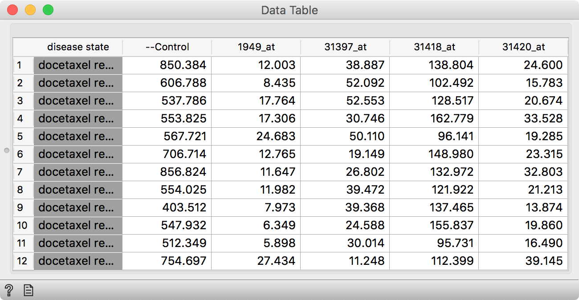Select the cell with value 11.248
This screenshot has width=579, height=300.
pos(345,261)
